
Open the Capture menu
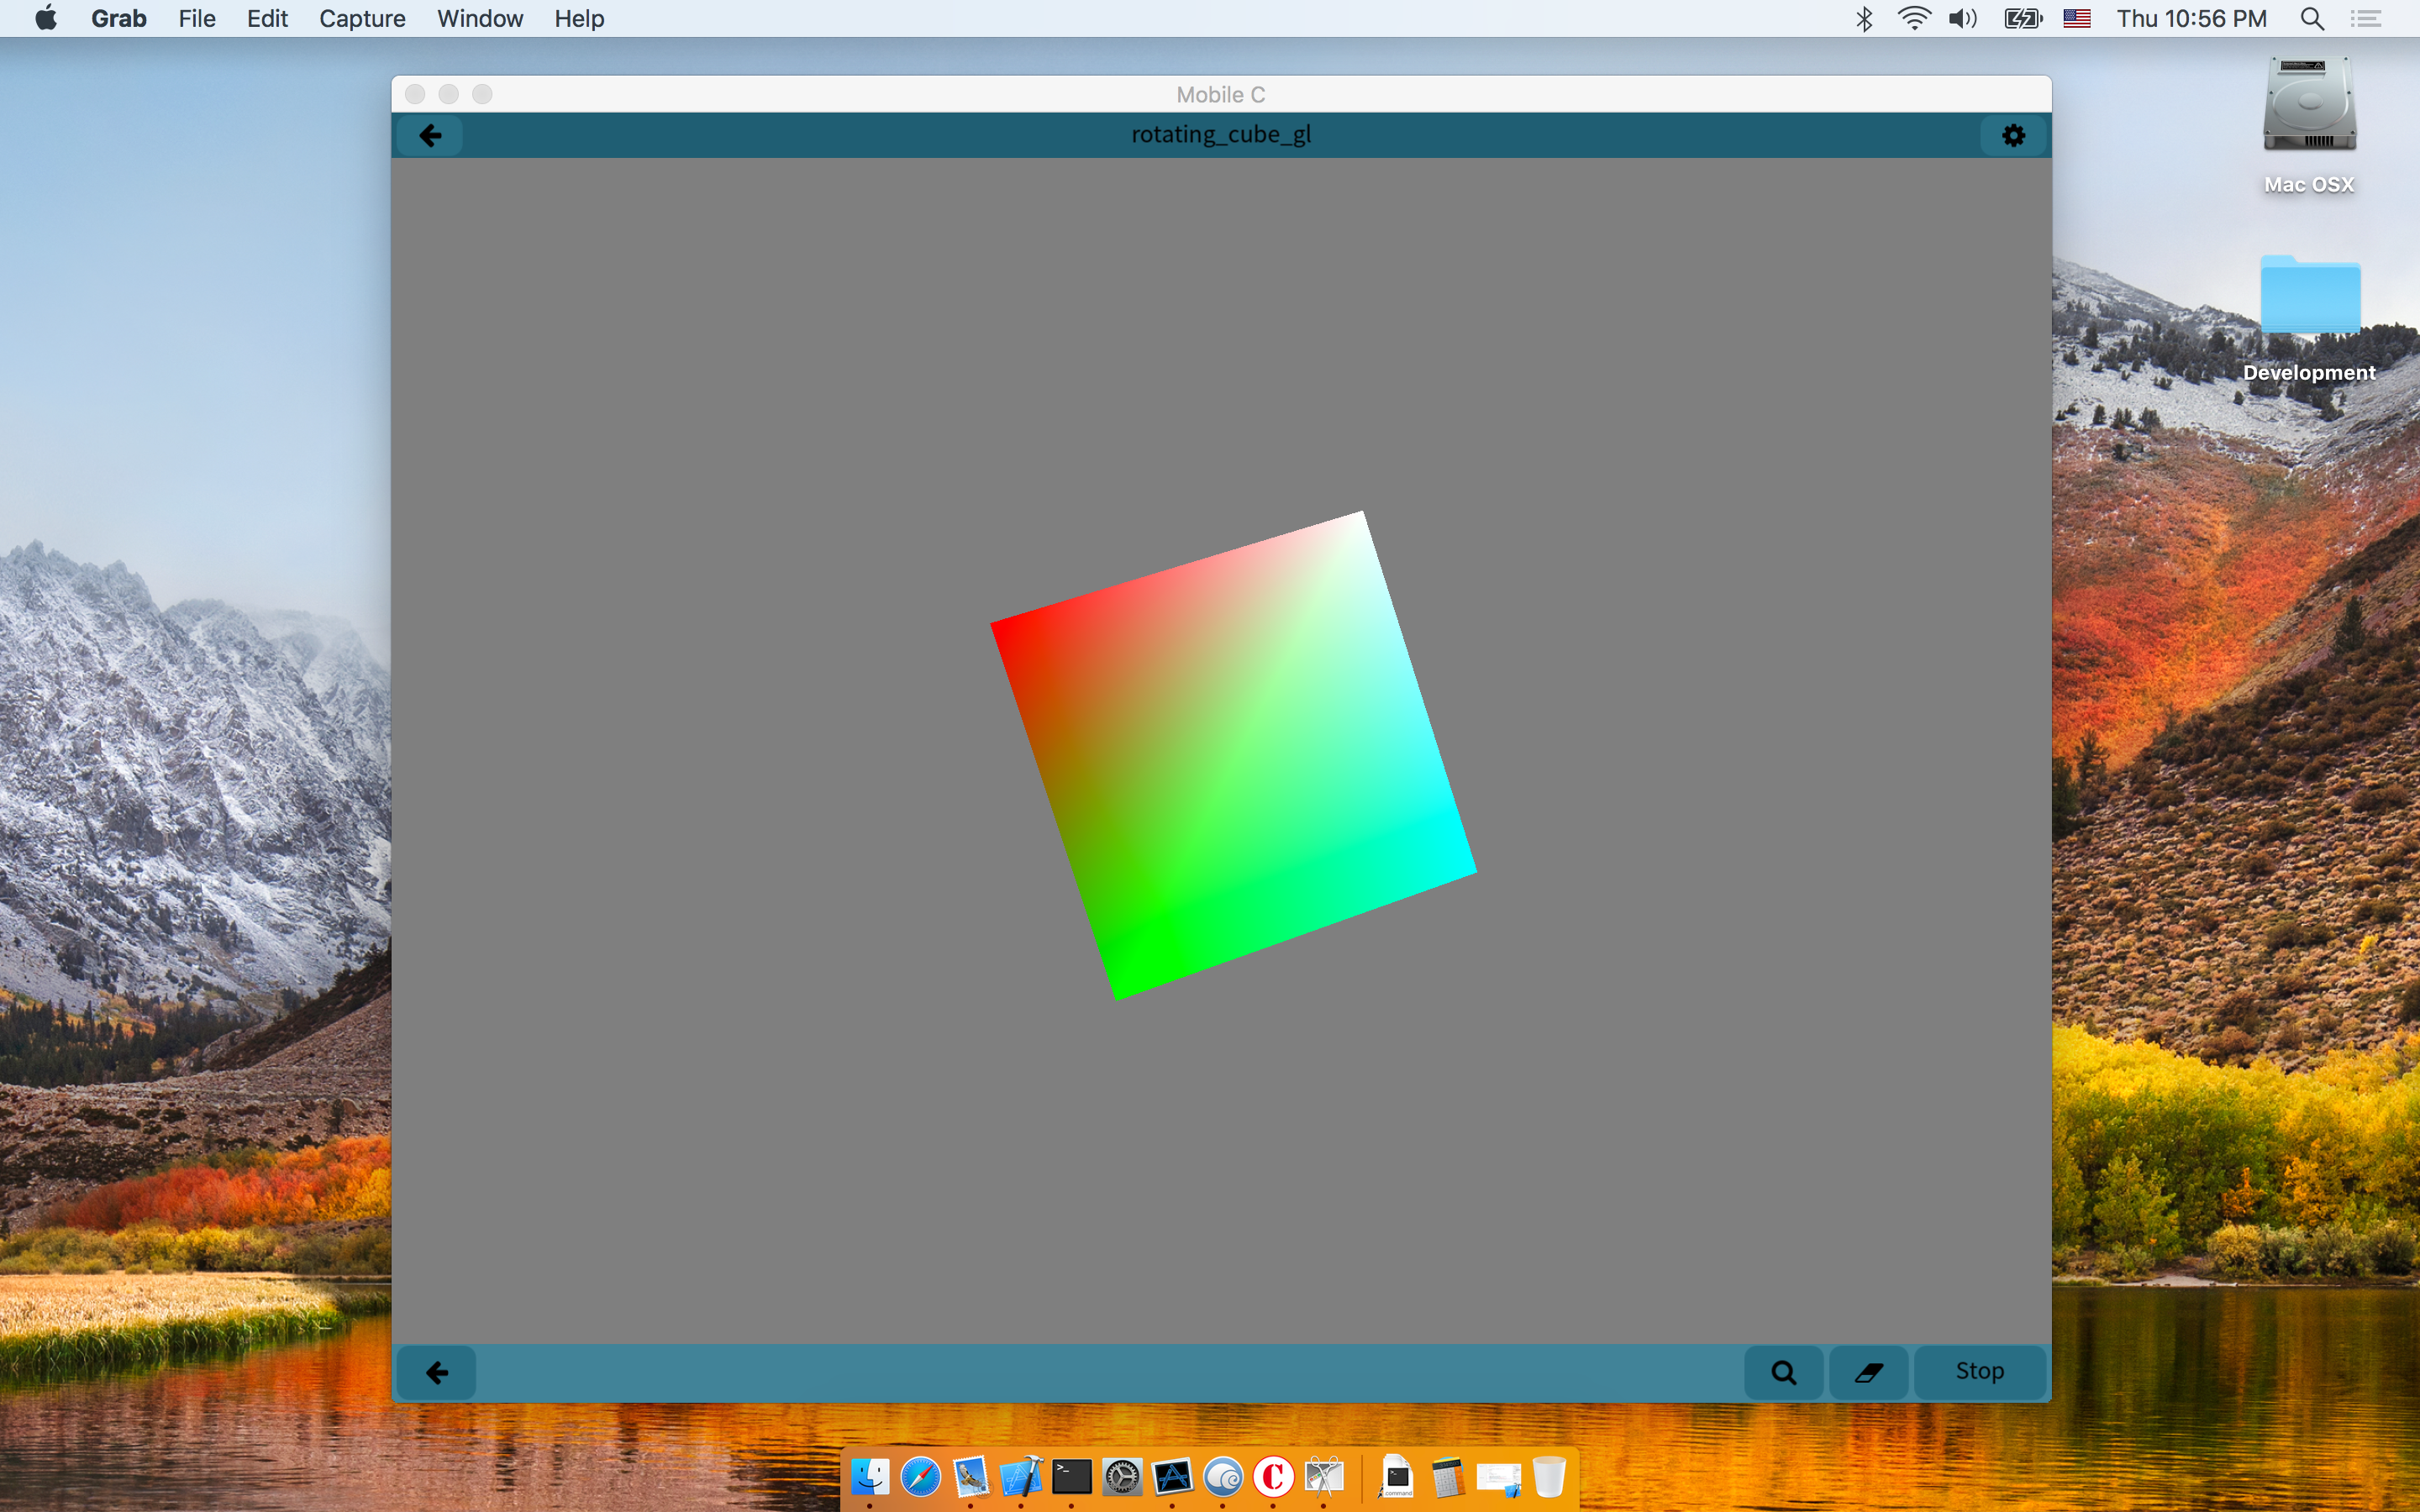pos(362,19)
